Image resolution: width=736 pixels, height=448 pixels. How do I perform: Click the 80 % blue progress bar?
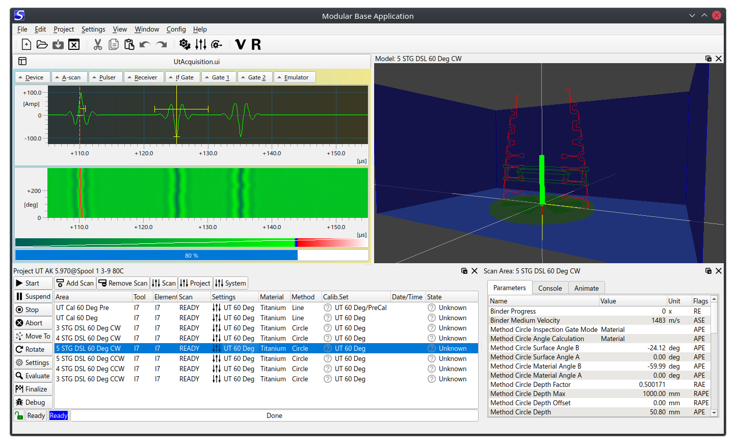coord(192,255)
